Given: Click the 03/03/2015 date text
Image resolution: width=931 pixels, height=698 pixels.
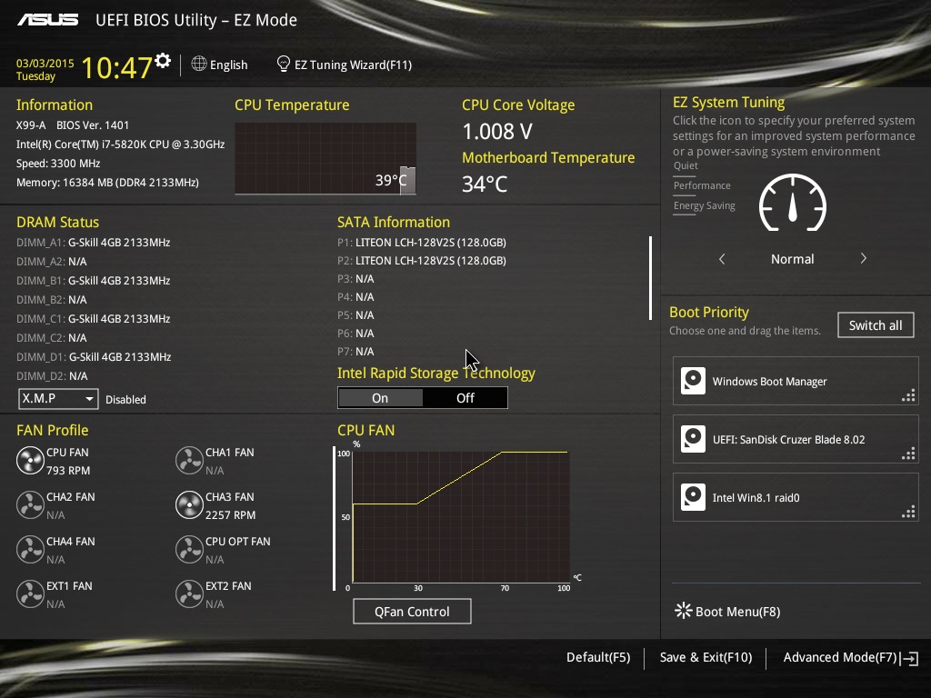Looking at the screenshot, I should tap(45, 63).
